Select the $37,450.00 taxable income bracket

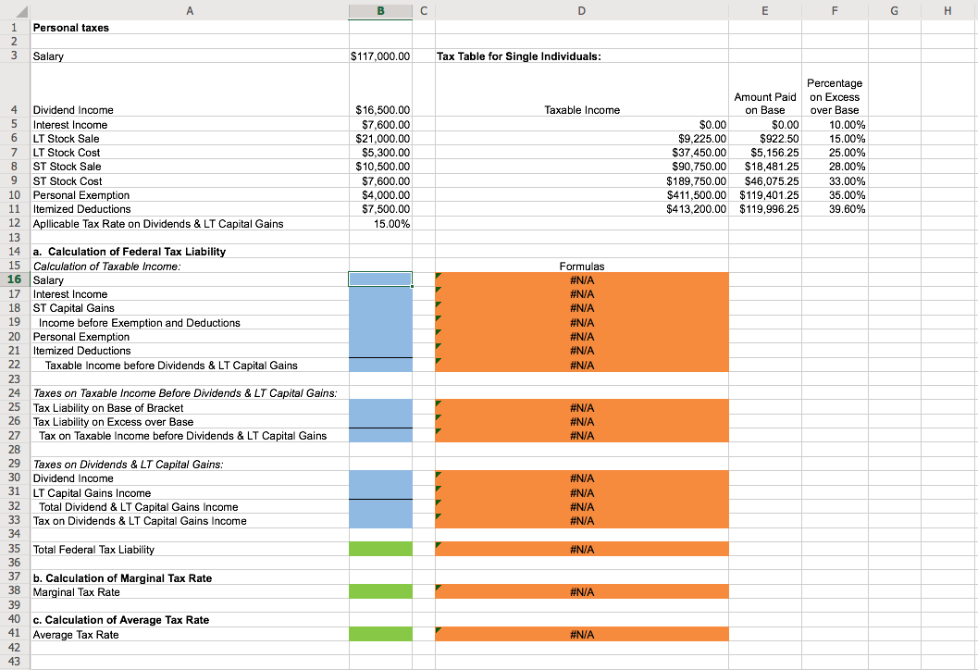[x=581, y=152]
